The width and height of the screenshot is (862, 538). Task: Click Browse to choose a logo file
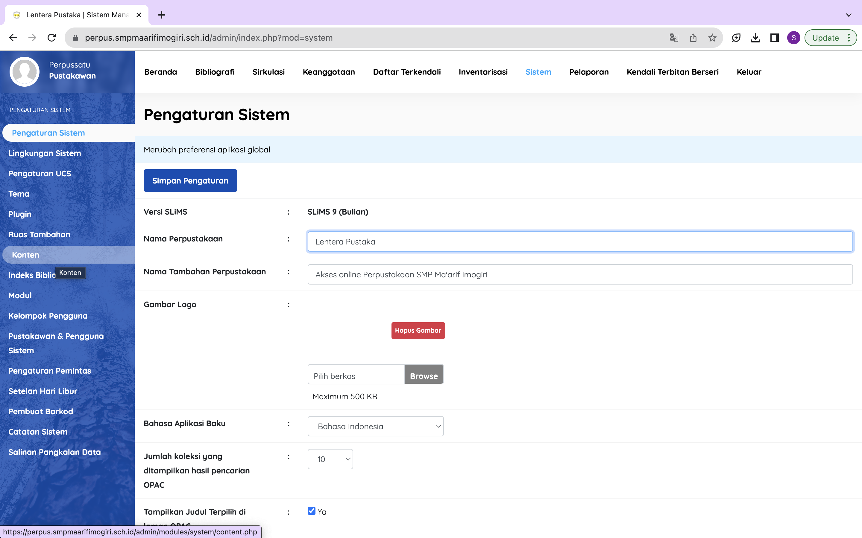pos(424,376)
